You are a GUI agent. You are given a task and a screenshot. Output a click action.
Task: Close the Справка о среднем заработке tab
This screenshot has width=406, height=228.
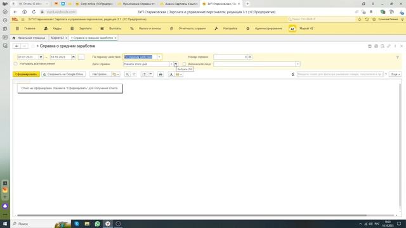pos(115,38)
